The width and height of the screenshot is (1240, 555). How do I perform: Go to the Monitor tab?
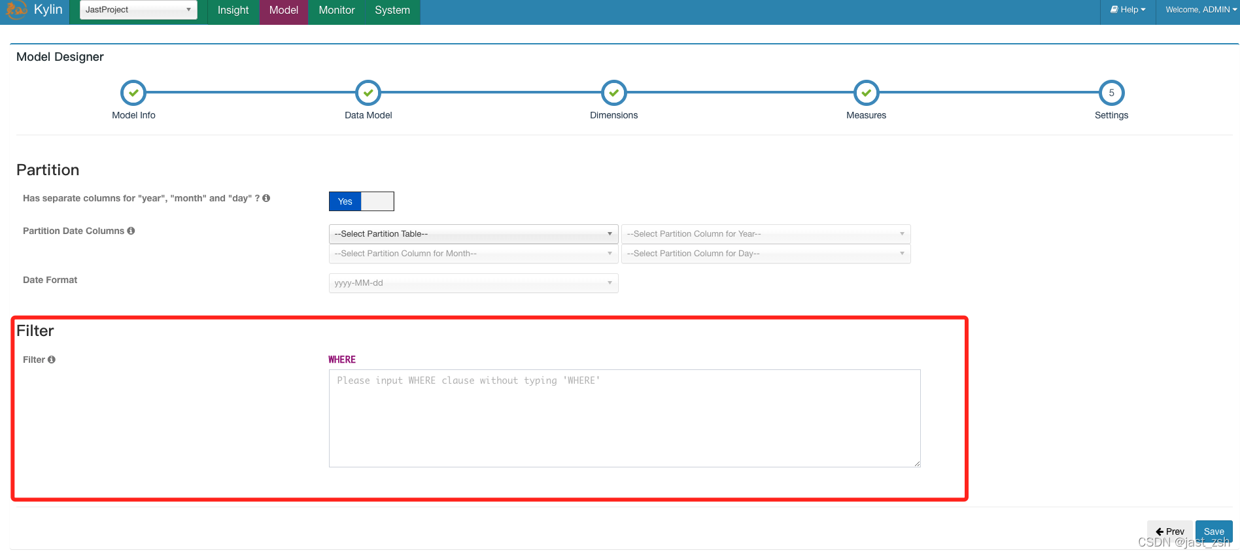337,10
